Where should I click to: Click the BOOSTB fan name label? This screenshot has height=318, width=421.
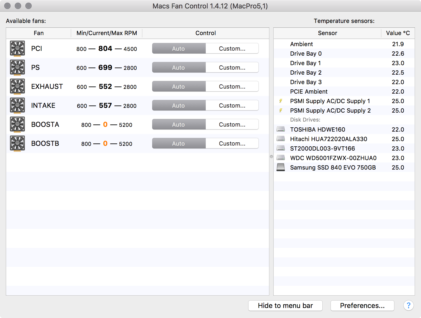pyautogui.click(x=45, y=143)
